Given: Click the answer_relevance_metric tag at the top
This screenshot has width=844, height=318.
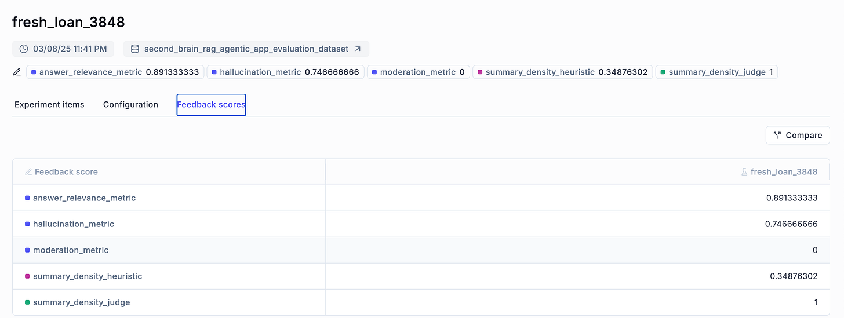Looking at the screenshot, I should 115,72.
